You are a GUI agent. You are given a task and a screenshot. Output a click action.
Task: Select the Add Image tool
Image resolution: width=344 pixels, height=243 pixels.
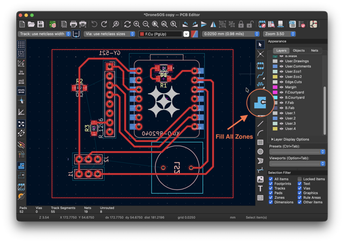260,180
